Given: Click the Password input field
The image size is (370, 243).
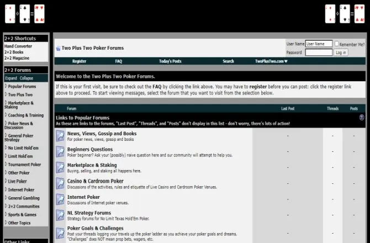Looking at the screenshot, I should point(319,52).
